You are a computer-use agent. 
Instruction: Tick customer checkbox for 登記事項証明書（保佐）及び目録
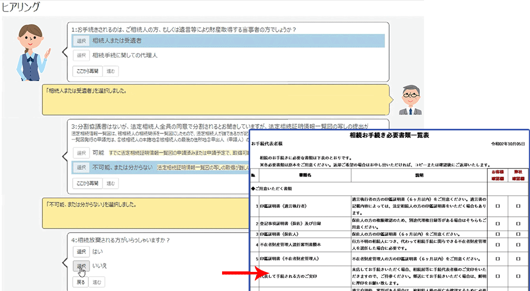[x=497, y=224]
